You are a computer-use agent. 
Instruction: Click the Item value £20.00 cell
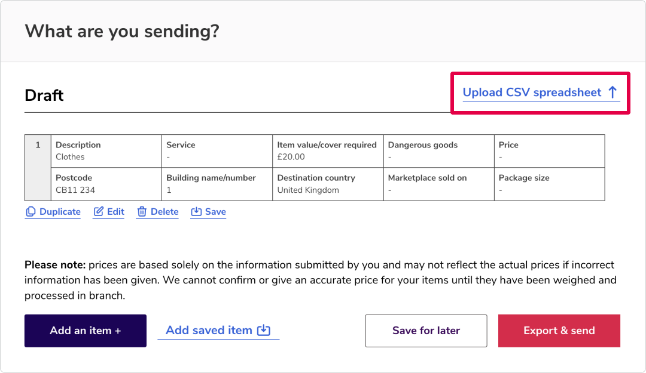point(328,151)
